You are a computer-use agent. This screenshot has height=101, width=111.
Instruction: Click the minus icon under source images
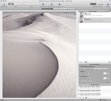pyautogui.click(x=83, y=62)
